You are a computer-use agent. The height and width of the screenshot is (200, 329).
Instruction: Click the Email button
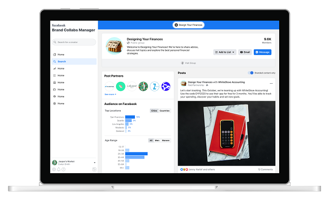tap(245, 52)
